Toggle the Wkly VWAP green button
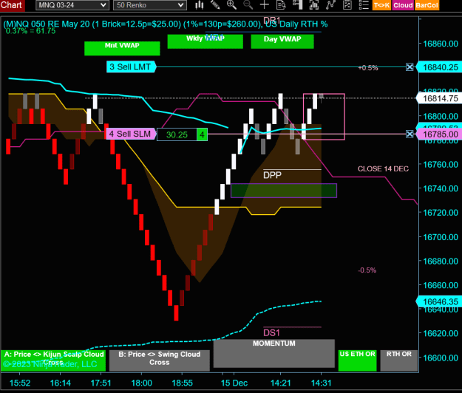Viewport: 462px width, 393px height. (x=205, y=41)
